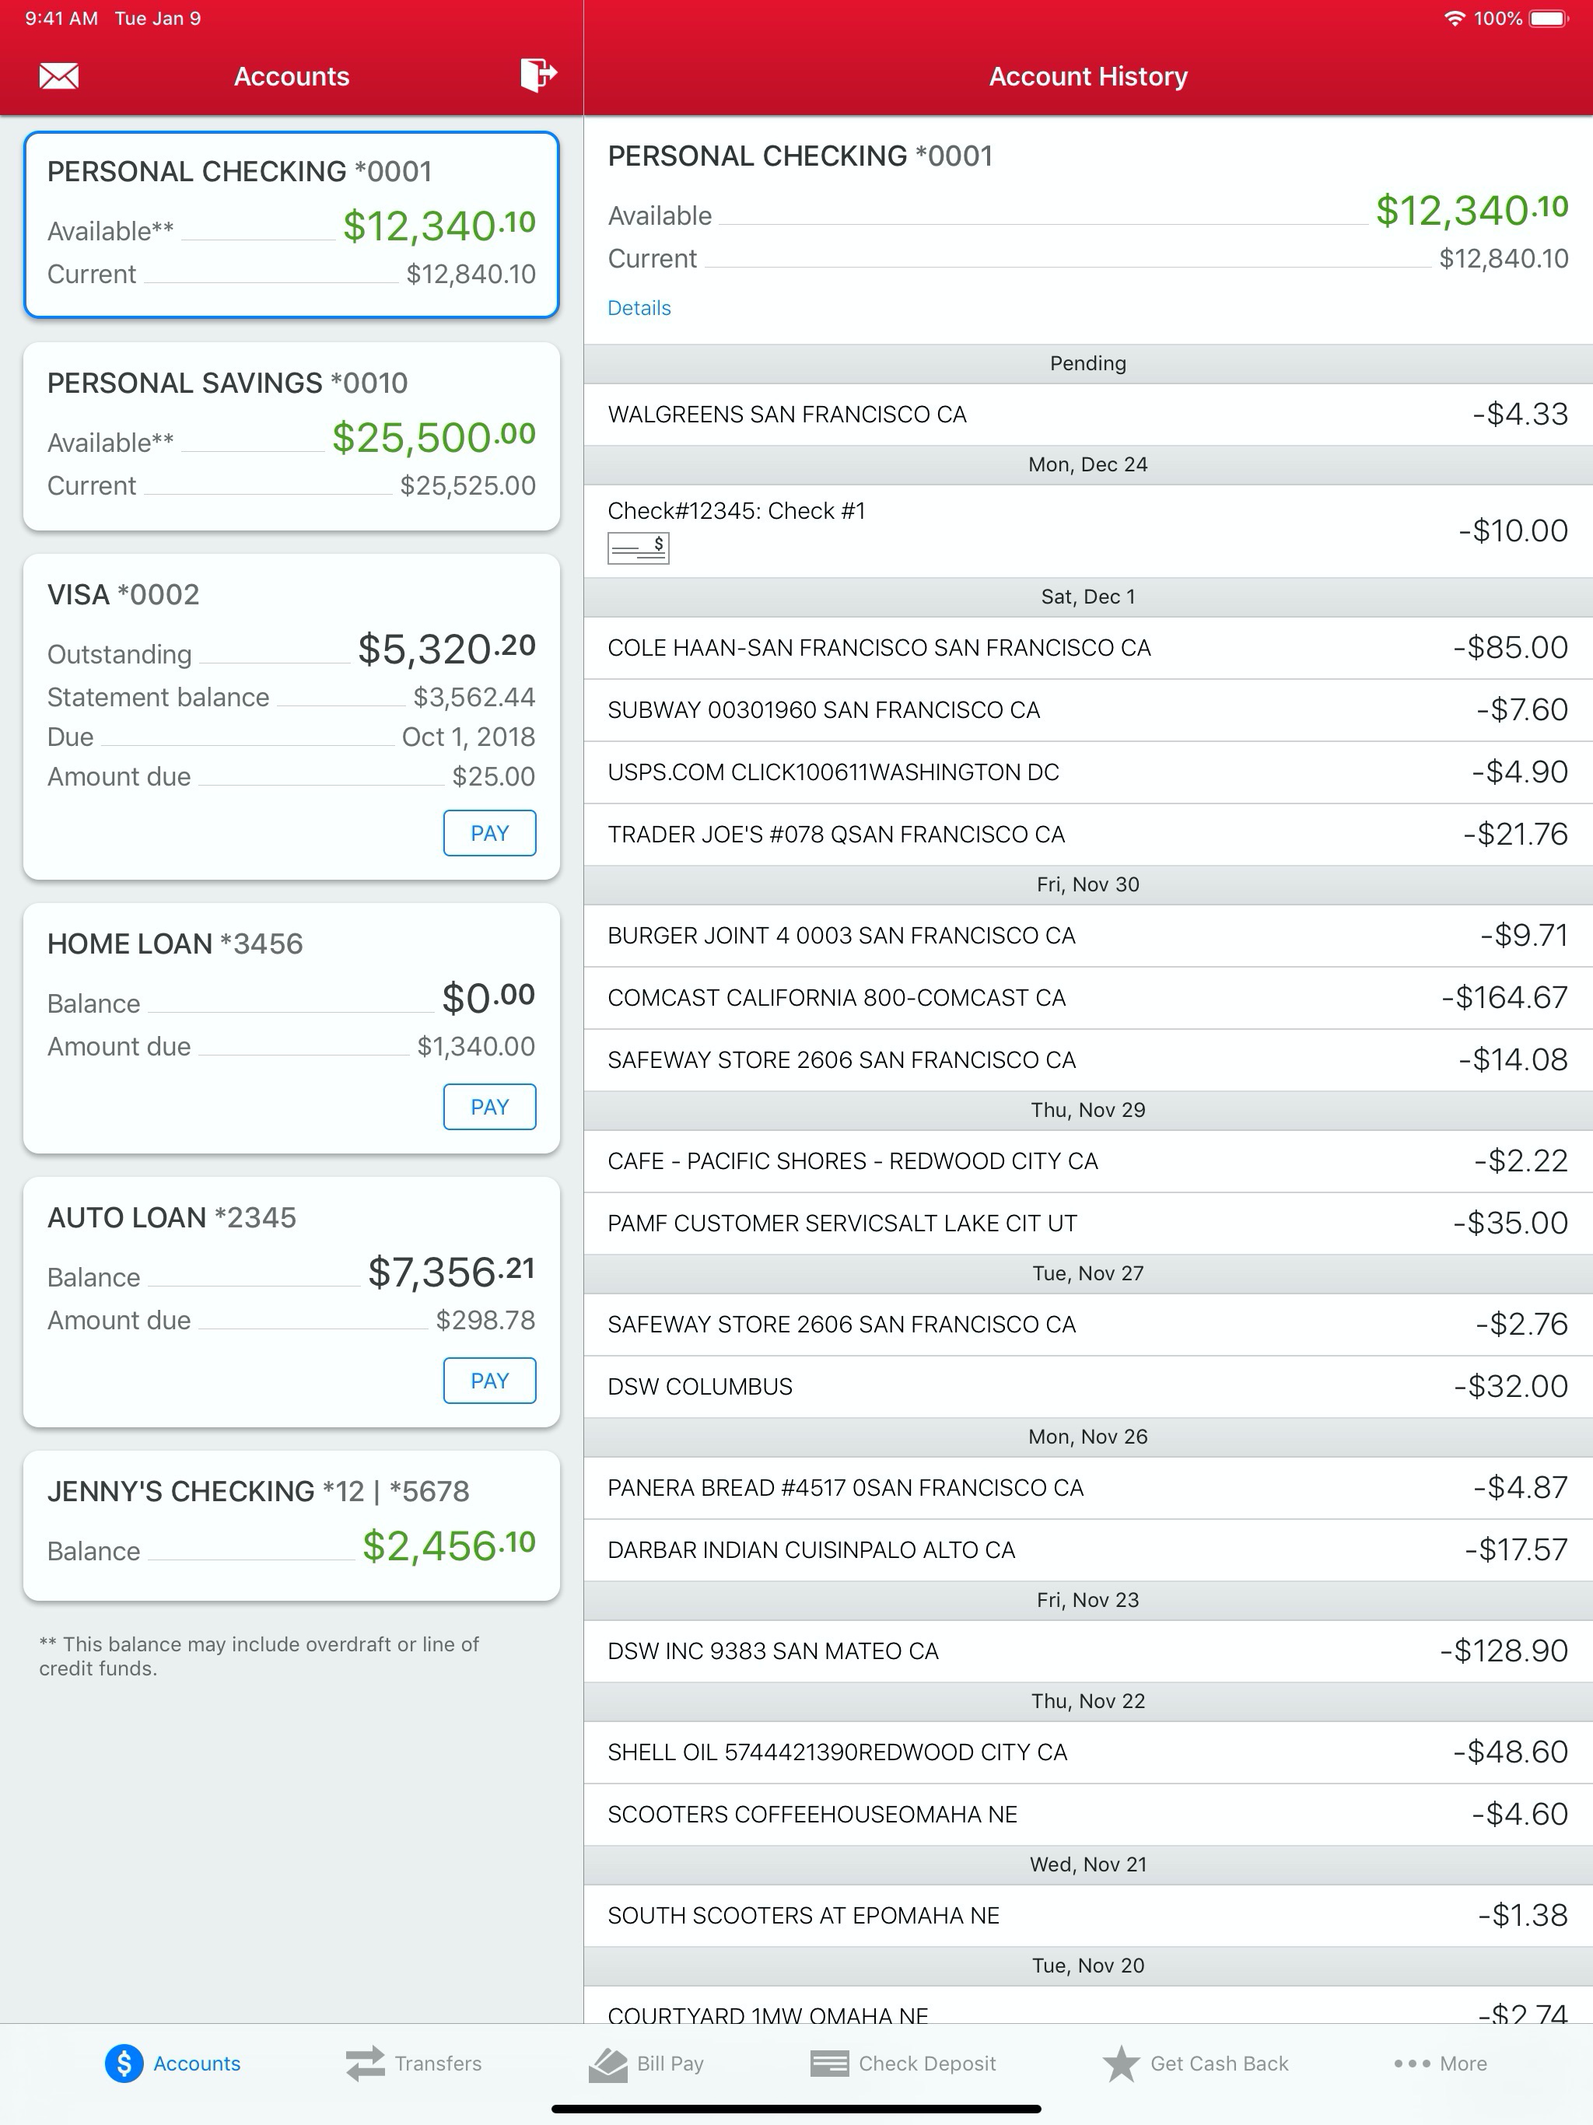Tap the More three dots icon

pyautogui.click(x=1412, y=2063)
